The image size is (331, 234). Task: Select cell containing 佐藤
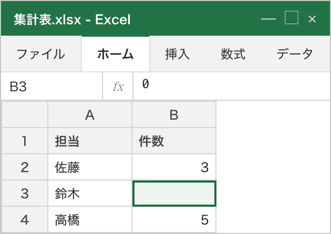coord(90,167)
